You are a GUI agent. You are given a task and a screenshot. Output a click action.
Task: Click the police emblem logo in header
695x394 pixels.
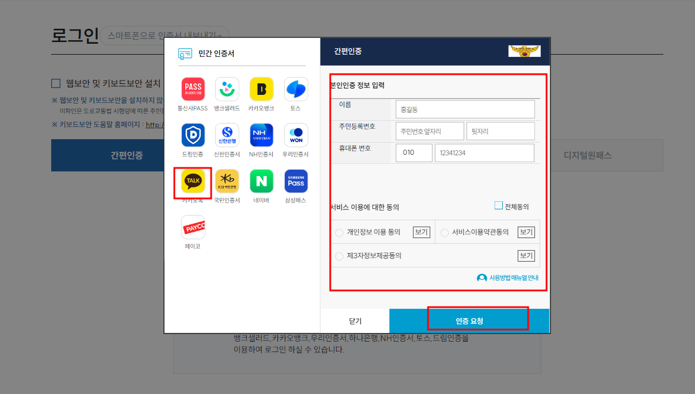[x=524, y=51]
